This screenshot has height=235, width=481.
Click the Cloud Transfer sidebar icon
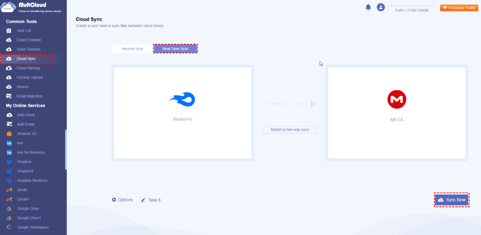[9, 40]
